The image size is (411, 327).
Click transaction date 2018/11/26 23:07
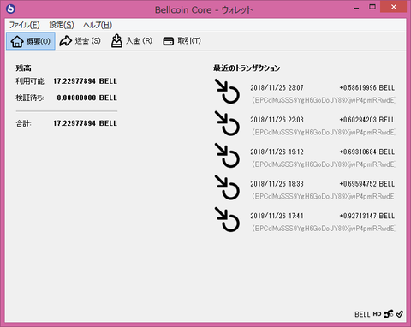pos(277,87)
